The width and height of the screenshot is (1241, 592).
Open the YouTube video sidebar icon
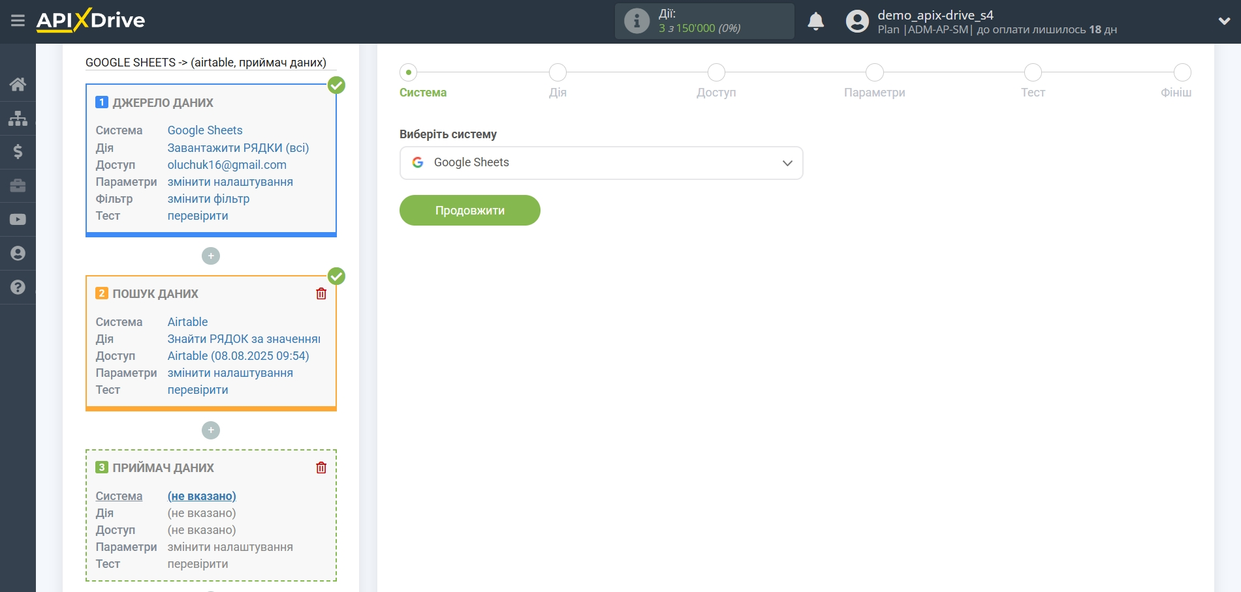tap(18, 220)
